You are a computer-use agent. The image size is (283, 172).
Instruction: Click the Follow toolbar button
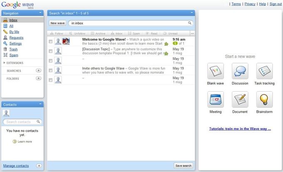(x=57, y=34)
